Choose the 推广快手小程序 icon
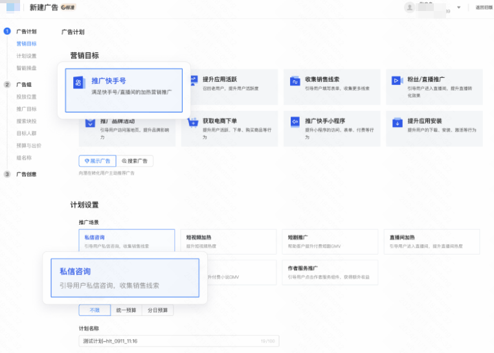 click(295, 122)
